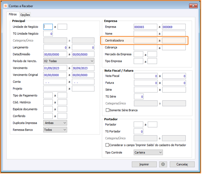
Task: Open the Remessa Banco dropdown
Action: click(55, 130)
